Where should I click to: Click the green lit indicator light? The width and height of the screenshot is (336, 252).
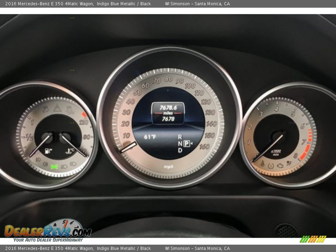coord(54,167)
